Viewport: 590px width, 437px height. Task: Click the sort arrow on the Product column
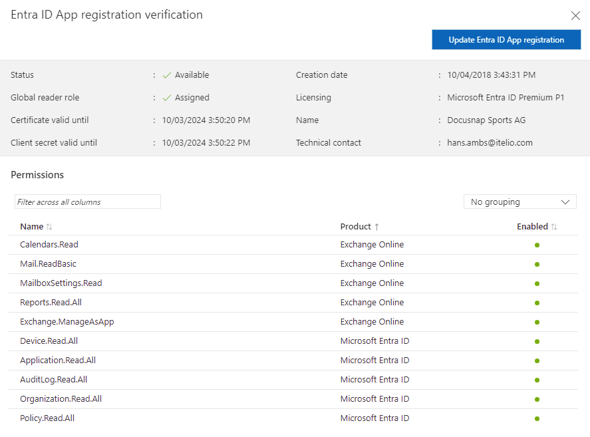[376, 226]
